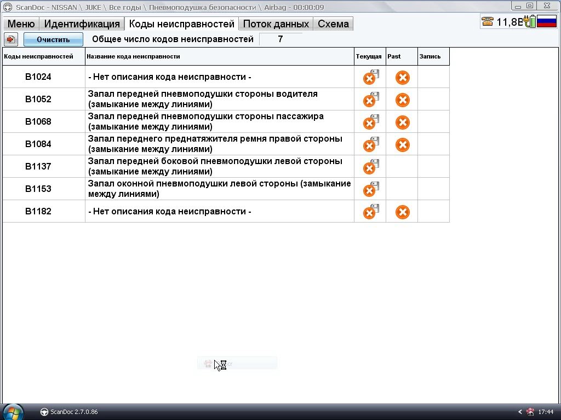Click the total fault code count field
The height and width of the screenshot is (420, 561).
pyautogui.click(x=280, y=39)
